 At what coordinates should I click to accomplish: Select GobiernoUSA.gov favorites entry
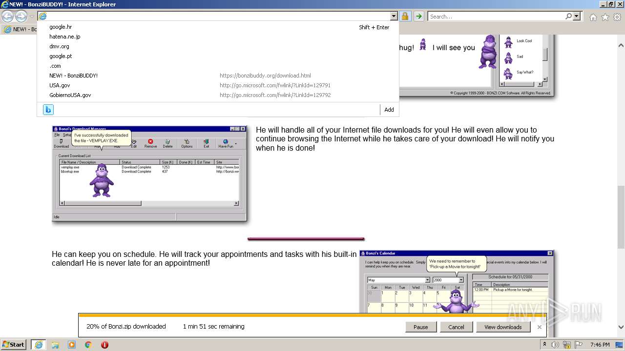(x=218, y=95)
